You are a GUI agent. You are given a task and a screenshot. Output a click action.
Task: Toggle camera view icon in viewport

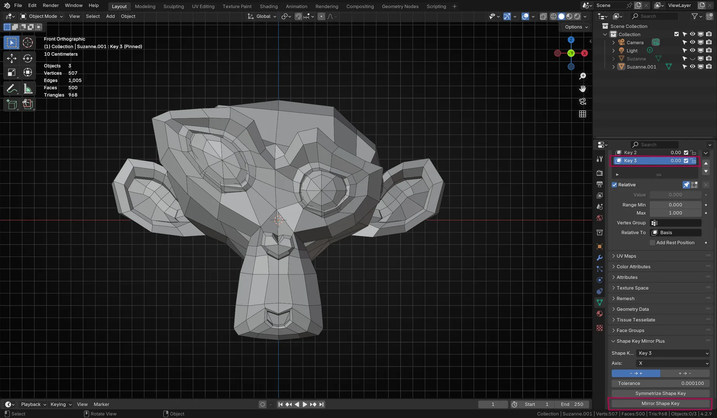pyautogui.click(x=582, y=101)
